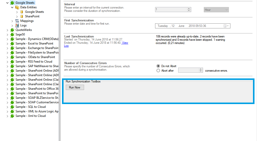Click the Logs icon in tree
Viewport: 257px width, 141px height.
coord(17,25)
